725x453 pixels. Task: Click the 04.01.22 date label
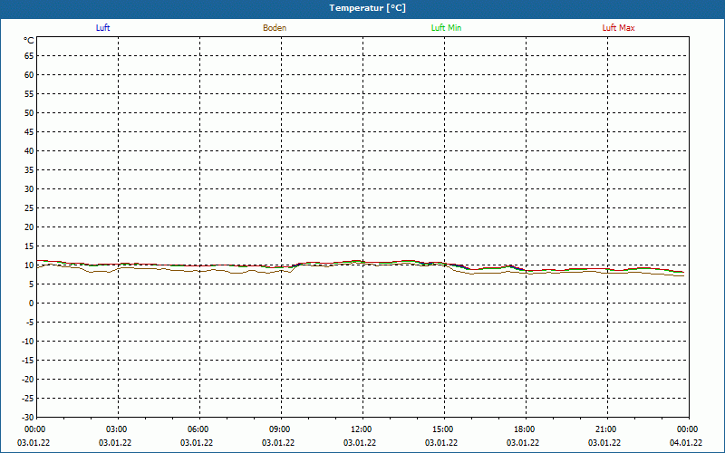tap(686, 443)
